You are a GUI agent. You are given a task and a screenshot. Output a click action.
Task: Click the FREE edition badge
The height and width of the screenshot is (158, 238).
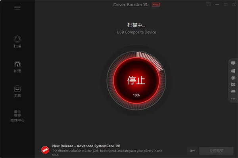(x=156, y=5)
